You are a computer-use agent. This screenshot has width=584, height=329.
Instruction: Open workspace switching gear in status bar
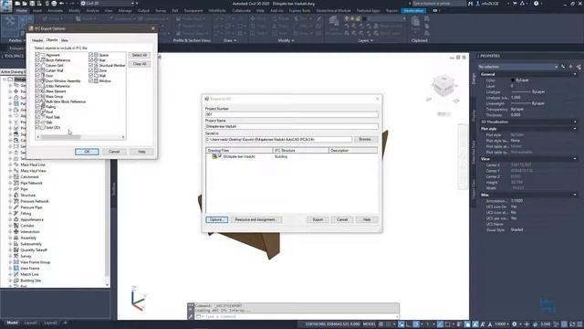click(515, 324)
